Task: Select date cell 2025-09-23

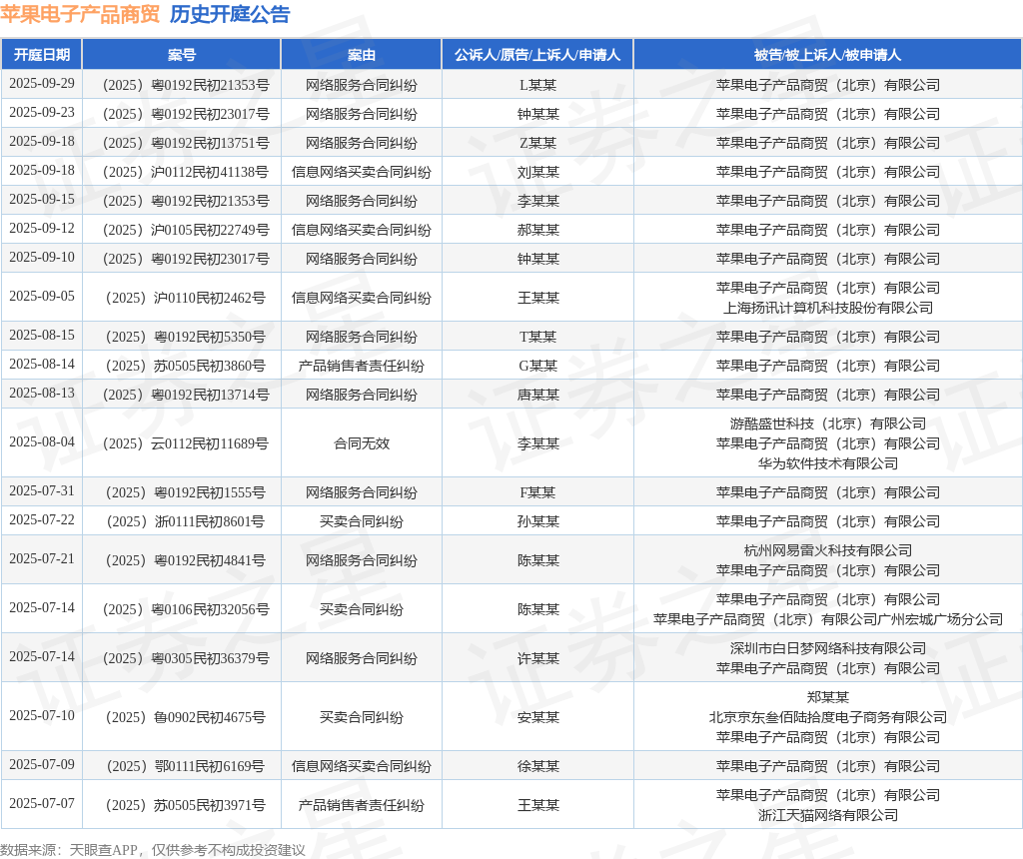Action: (x=42, y=112)
